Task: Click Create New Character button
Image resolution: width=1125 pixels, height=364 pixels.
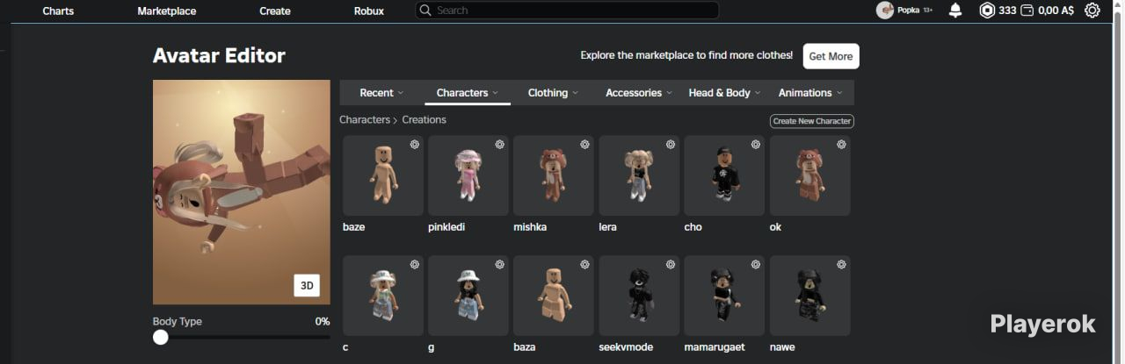Action: [x=811, y=121]
